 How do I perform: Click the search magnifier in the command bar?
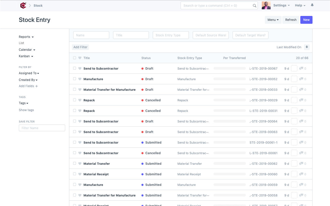255,5
